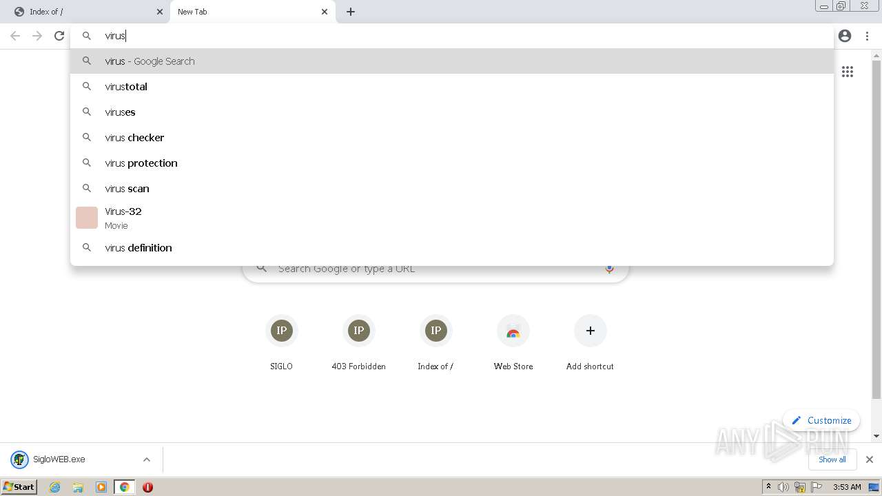The width and height of the screenshot is (882, 496).
Task: Open the SIGLO shortcut
Action: coord(281,344)
